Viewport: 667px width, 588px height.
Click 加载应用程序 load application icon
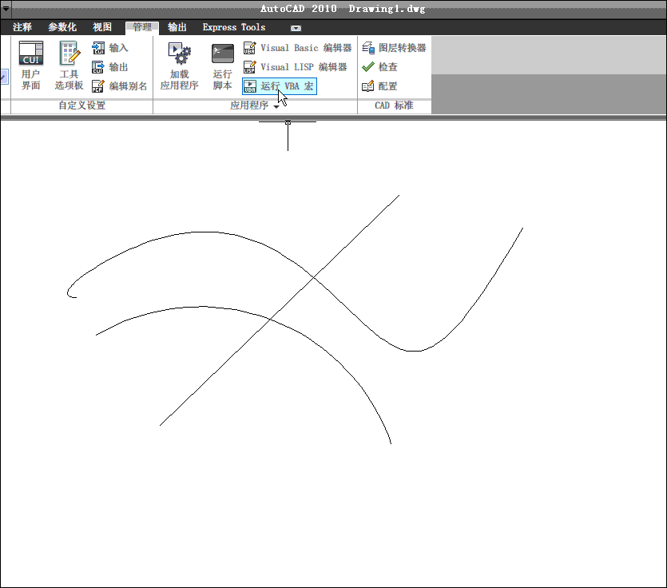pyautogui.click(x=179, y=66)
